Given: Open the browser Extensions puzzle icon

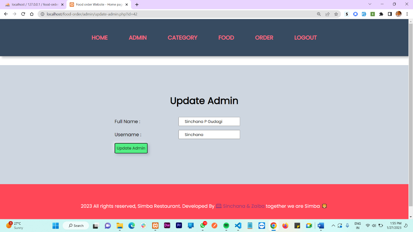Looking at the screenshot, I should click(381, 14).
